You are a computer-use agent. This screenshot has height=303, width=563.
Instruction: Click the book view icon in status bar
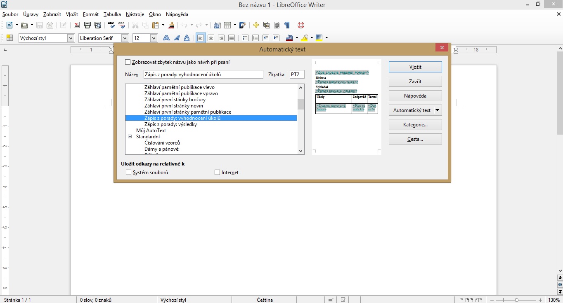click(479, 300)
